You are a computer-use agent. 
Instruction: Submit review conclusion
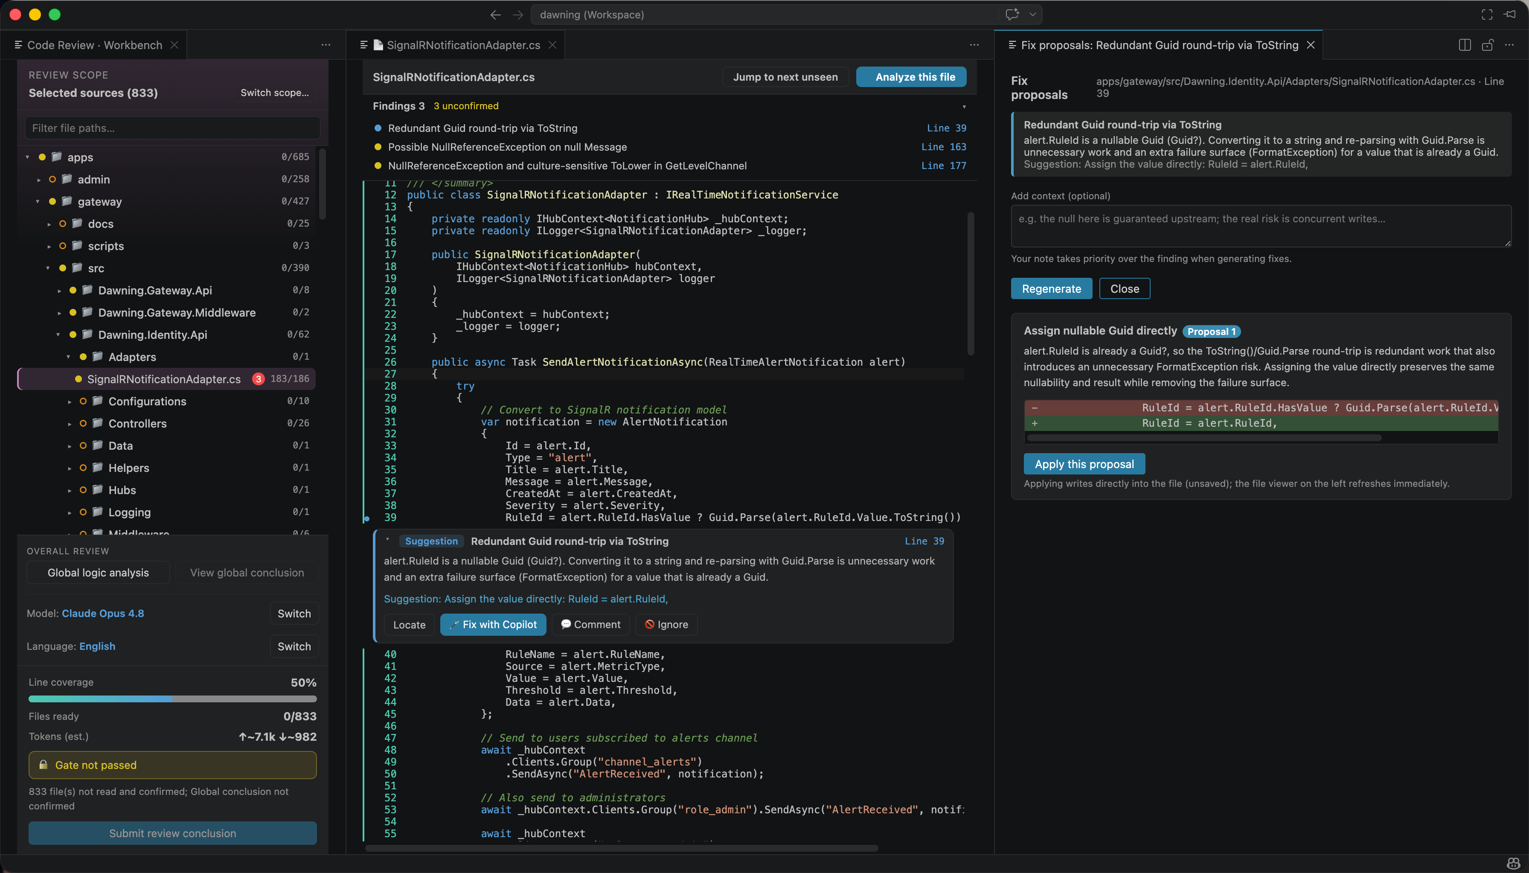click(x=173, y=833)
